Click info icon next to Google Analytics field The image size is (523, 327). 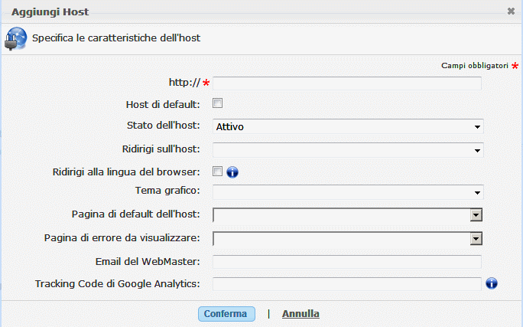pos(492,284)
